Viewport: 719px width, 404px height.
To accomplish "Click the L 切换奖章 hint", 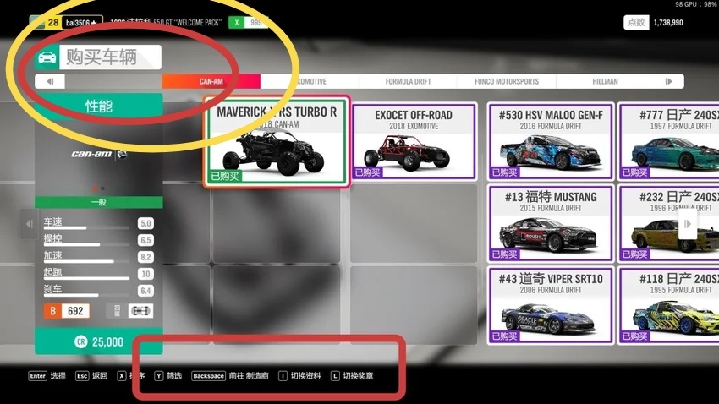I will tap(352, 376).
